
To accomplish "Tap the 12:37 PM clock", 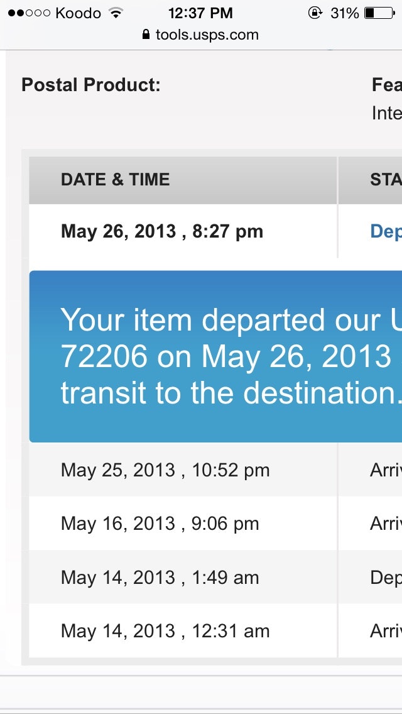I will click(200, 13).
